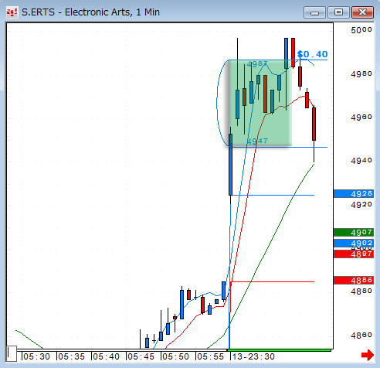Click the 05:45 time axis label
The image size is (380, 368).
pos(141,356)
